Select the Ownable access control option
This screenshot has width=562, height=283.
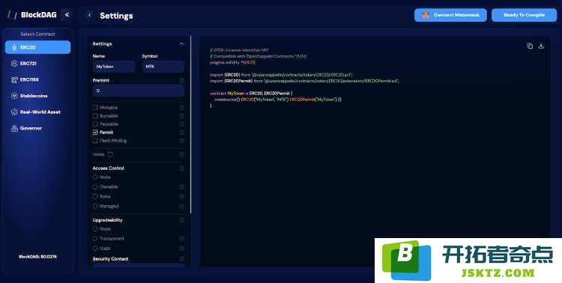coord(95,186)
